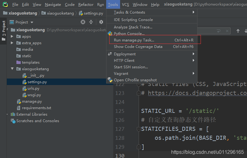This screenshot has height=158, width=247.
Task: Click the xiaoguoketang root folder icon in breadcrumb
Action: tap(5, 13)
